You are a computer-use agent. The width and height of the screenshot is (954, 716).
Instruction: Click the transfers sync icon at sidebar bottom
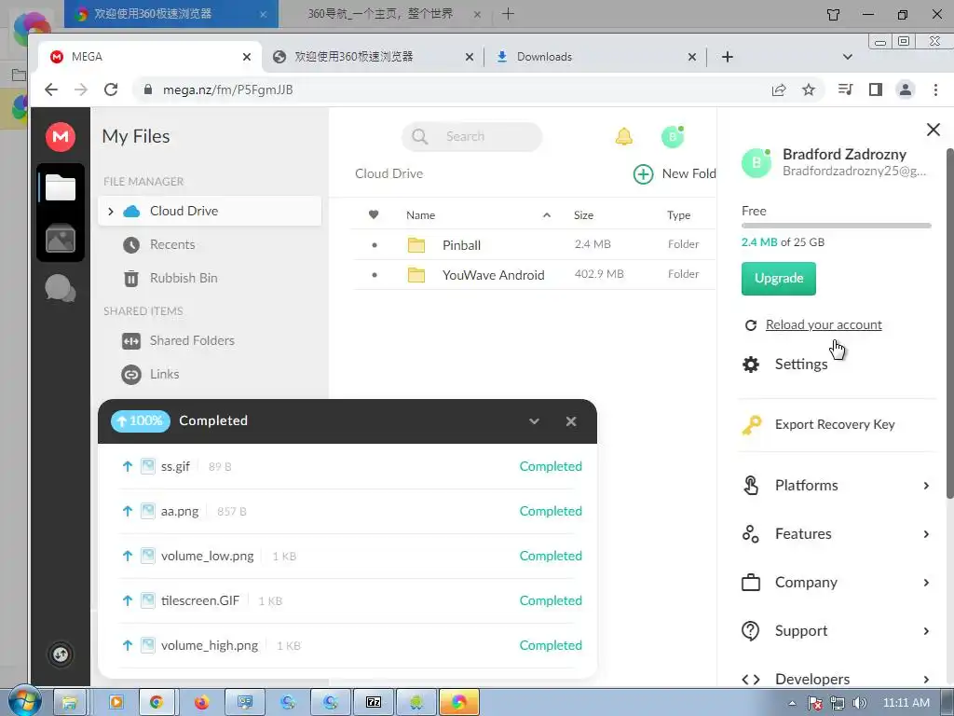(x=61, y=654)
